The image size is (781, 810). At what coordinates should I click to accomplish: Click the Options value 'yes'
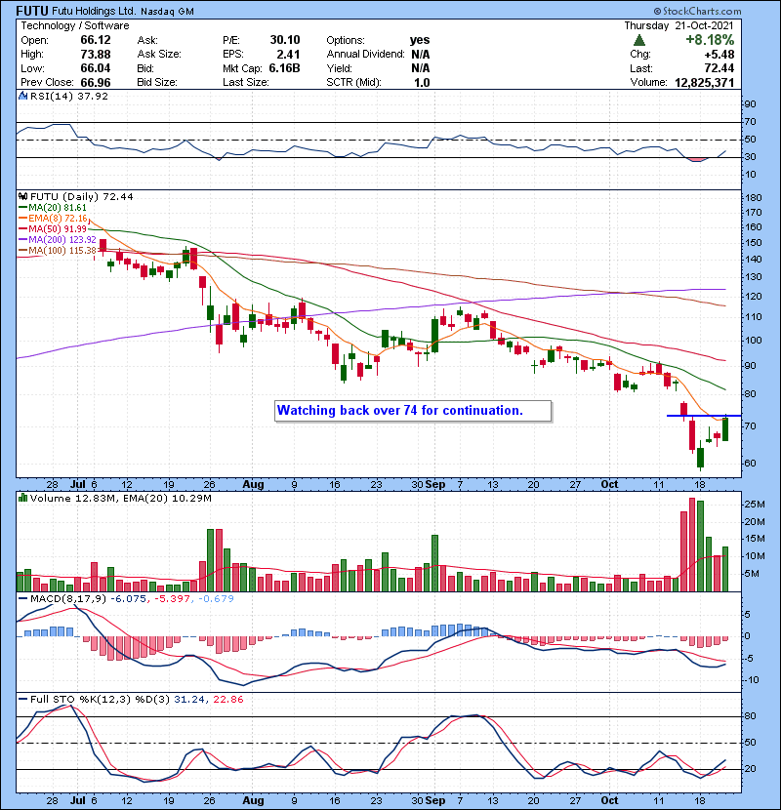tap(420, 40)
